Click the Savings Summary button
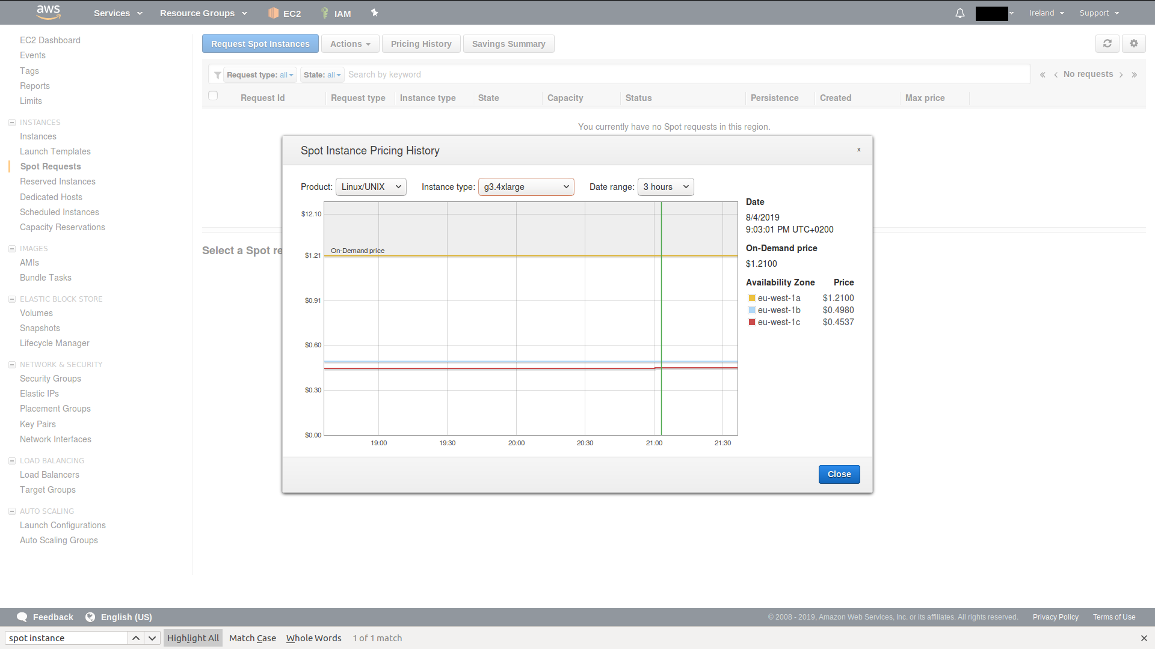The height and width of the screenshot is (649, 1155). (x=509, y=44)
